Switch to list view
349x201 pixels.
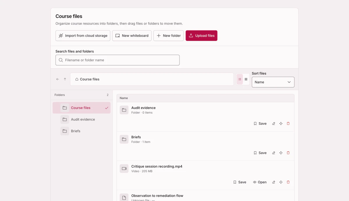tap(240, 79)
